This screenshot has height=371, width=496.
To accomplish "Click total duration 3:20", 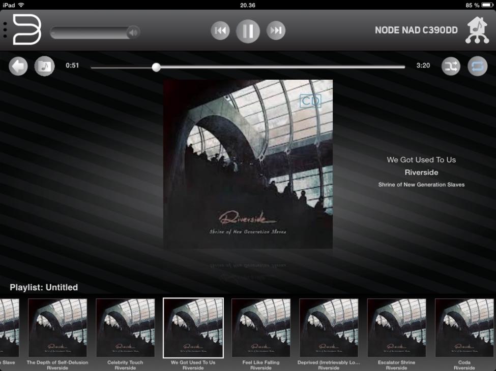I will pyautogui.click(x=423, y=65).
